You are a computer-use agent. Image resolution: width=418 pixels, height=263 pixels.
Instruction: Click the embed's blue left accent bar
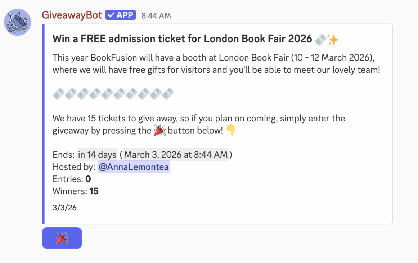click(x=43, y=124)
